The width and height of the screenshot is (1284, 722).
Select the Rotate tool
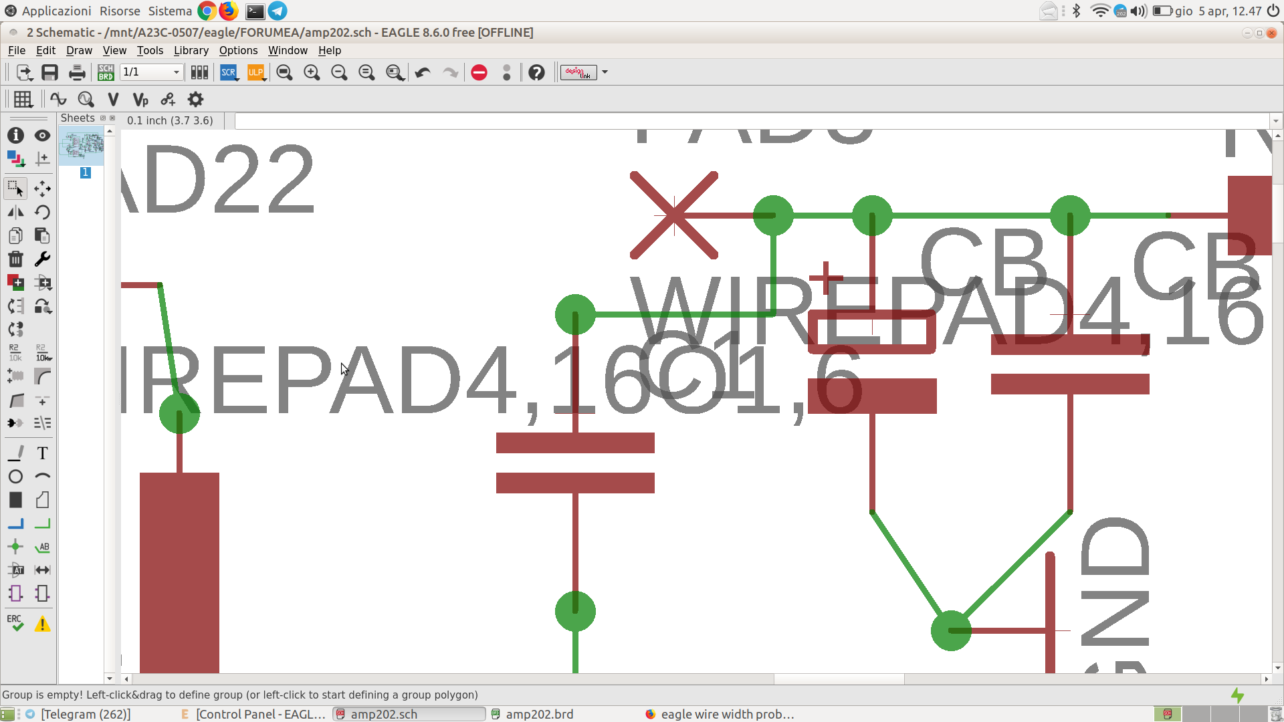tap(42, 213)
